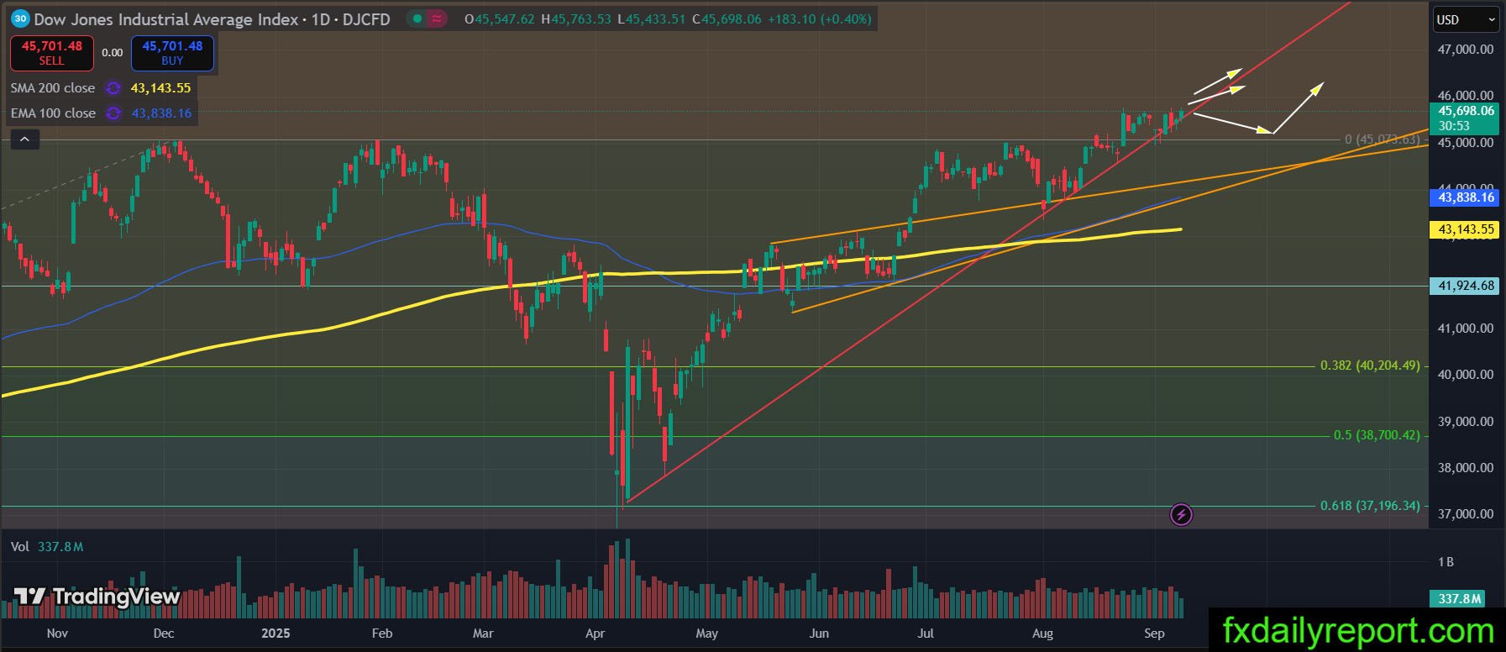Viewport: 1506px width, 652px height.
Task: Click the 47,000.00 price scale label
Action: [1466, 50]
